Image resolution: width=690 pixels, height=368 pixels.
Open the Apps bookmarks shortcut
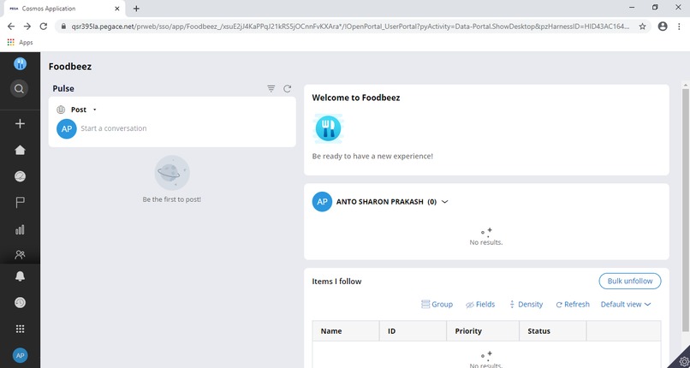(x=20, y=43)
